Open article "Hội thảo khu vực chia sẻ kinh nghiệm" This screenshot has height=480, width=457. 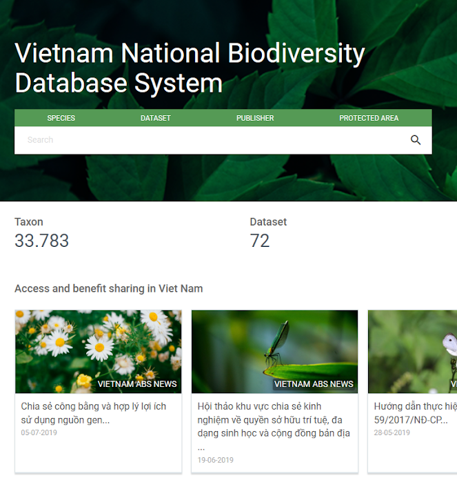tap(274, 419)
